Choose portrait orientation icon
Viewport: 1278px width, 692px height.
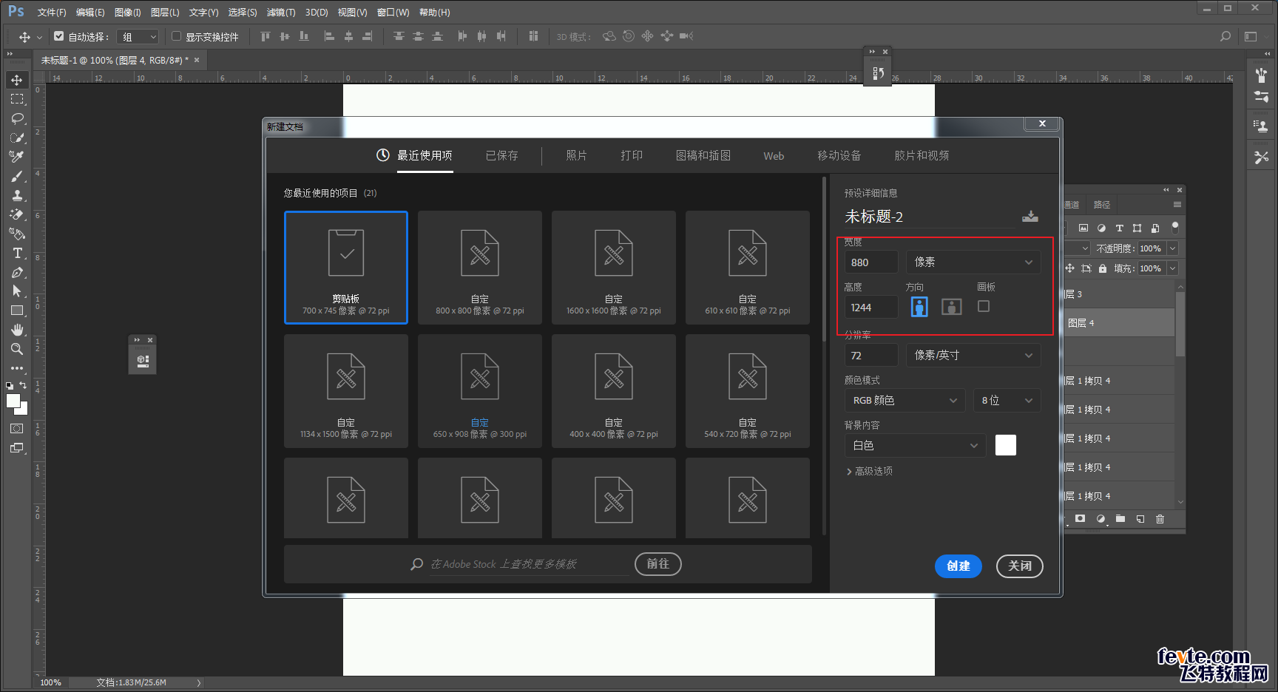[x=919, y=307]
